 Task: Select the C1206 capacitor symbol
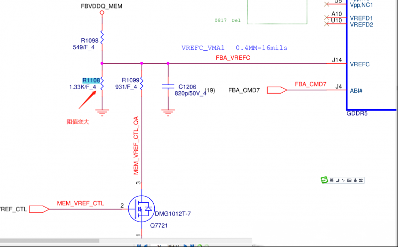[168, 86]
